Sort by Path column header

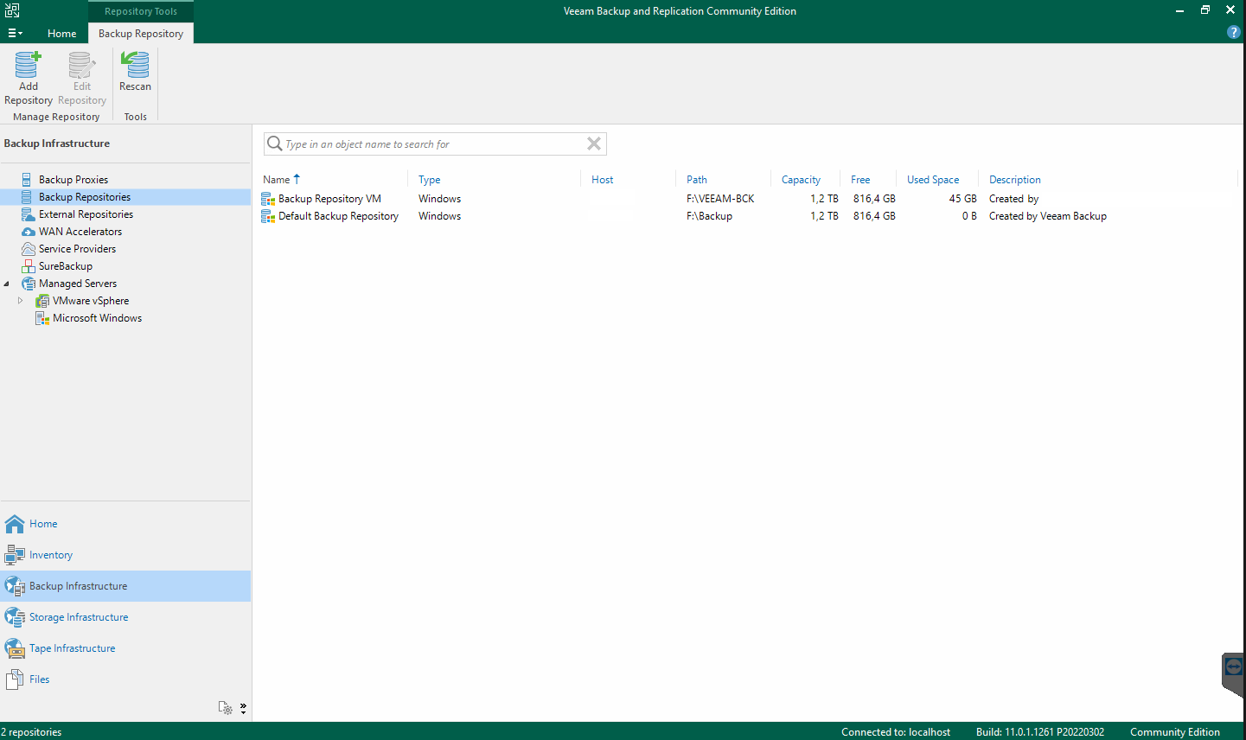point(697,180)
